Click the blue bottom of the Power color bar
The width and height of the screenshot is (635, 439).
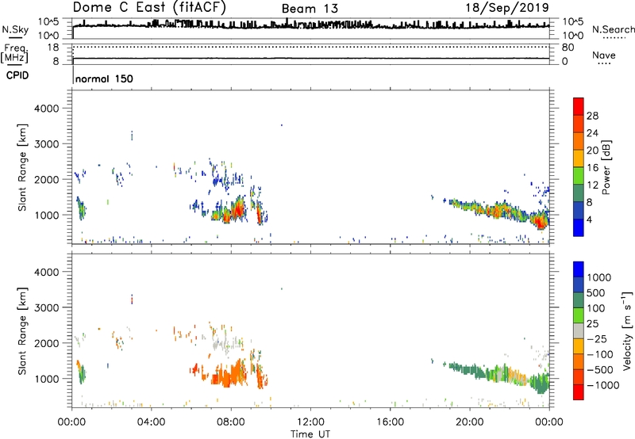click(579, 227)
